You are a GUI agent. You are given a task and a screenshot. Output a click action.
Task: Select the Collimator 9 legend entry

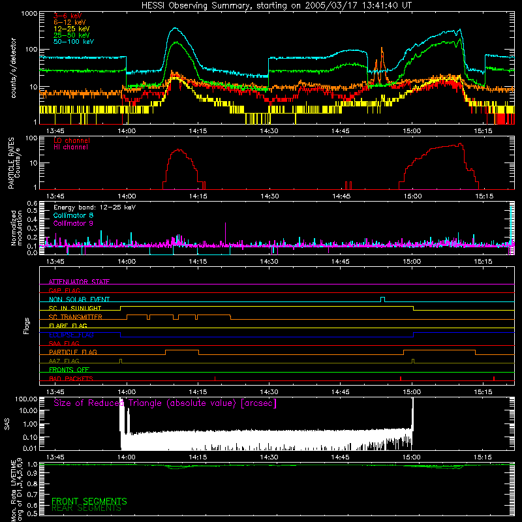(73, 223)
